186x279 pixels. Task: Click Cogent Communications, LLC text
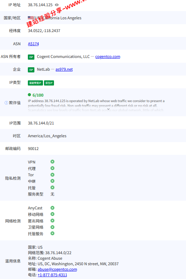coord(63,57)
